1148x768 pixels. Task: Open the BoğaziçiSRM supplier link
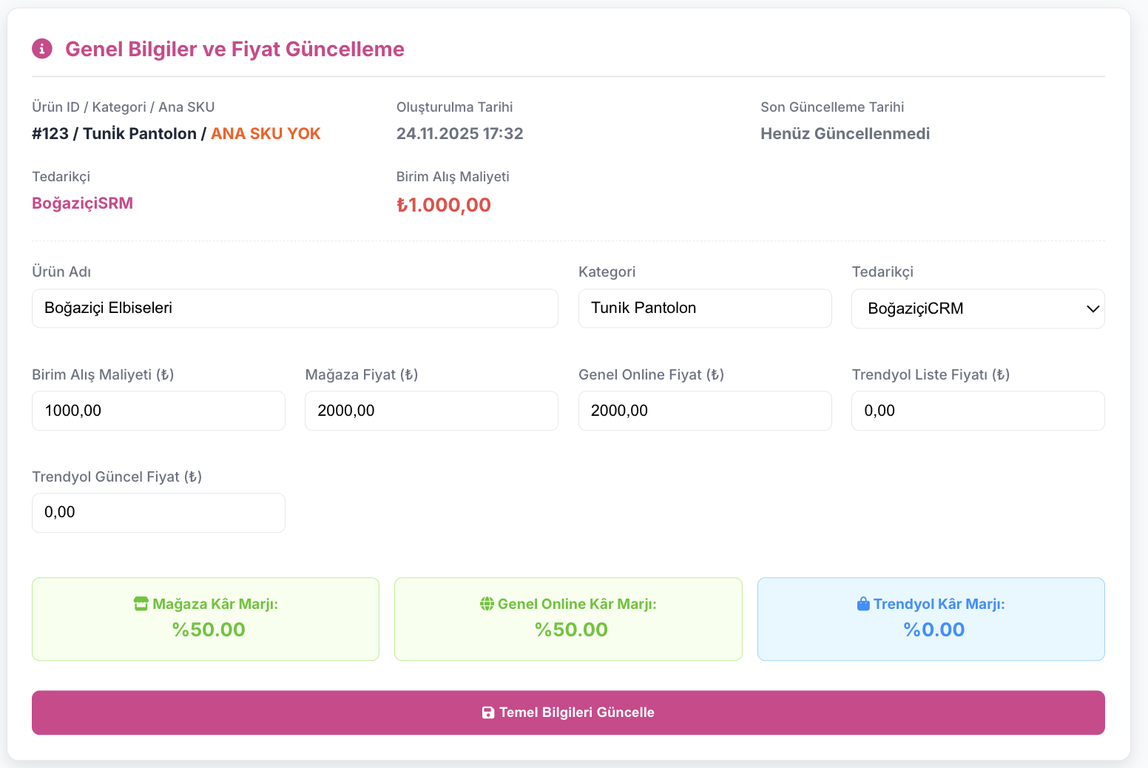[x=82, y=203]
